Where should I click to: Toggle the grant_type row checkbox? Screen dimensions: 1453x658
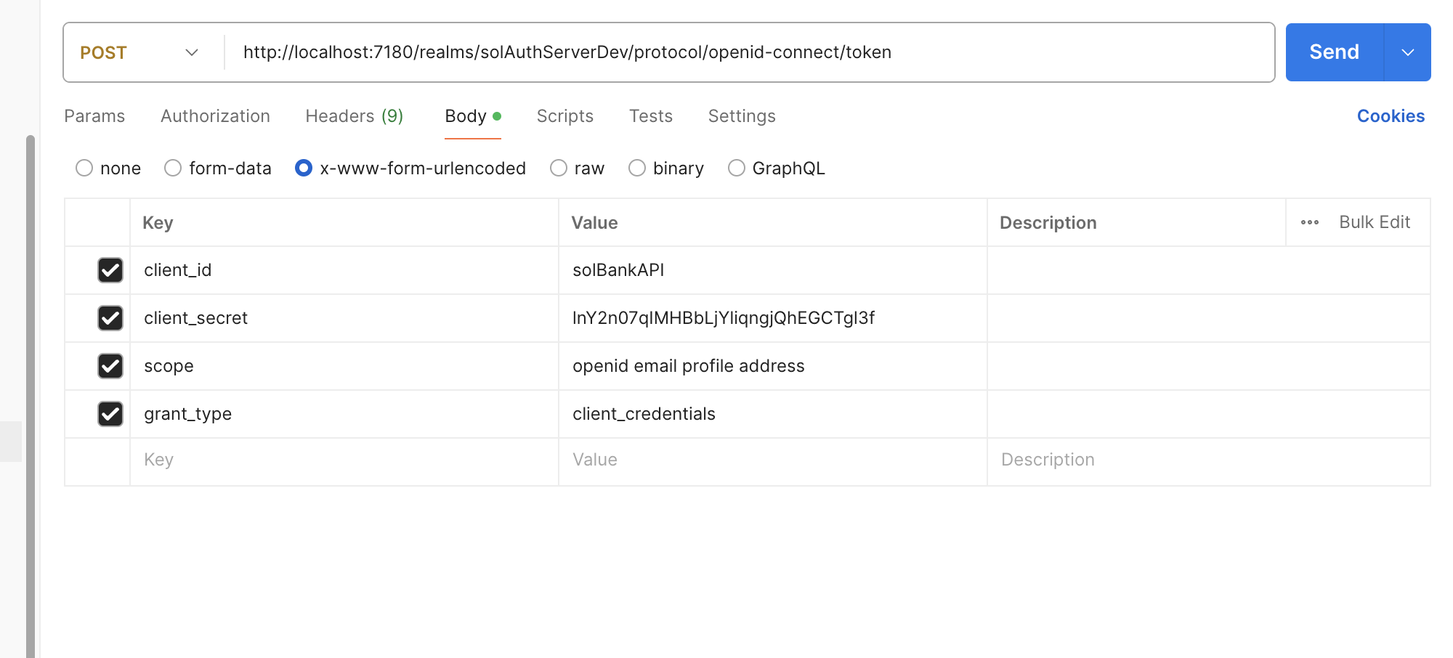tap(110, 414)
